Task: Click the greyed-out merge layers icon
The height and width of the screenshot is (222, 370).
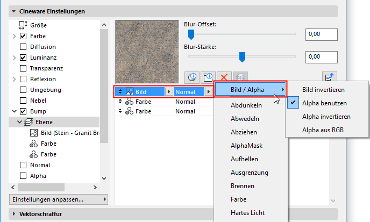Action: (240, 77)
